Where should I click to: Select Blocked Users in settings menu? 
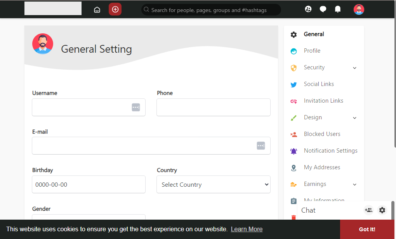[x=322, y=134]
